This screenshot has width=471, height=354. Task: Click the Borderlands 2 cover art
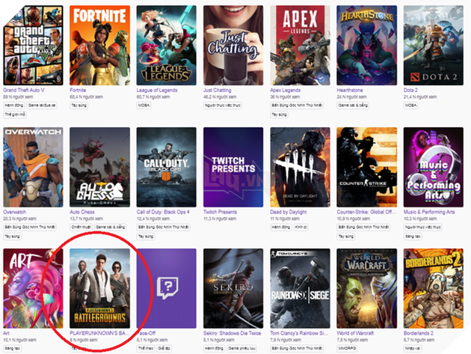tap(434, 288)
